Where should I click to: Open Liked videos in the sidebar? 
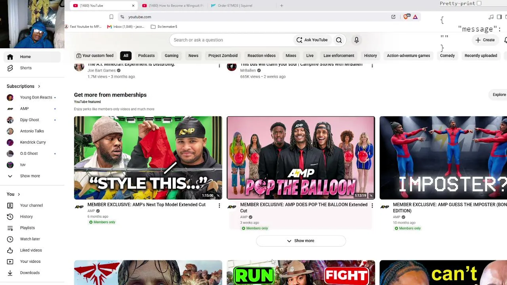coord(30,250)
